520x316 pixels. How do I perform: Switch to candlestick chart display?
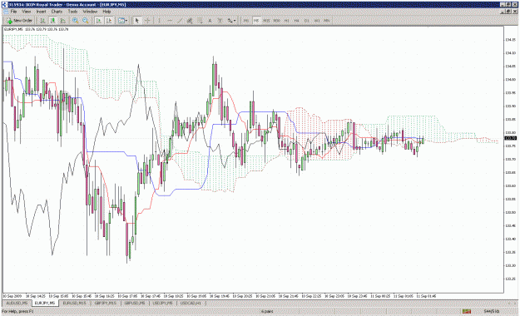pyautogui.click(x=52, y=21)
